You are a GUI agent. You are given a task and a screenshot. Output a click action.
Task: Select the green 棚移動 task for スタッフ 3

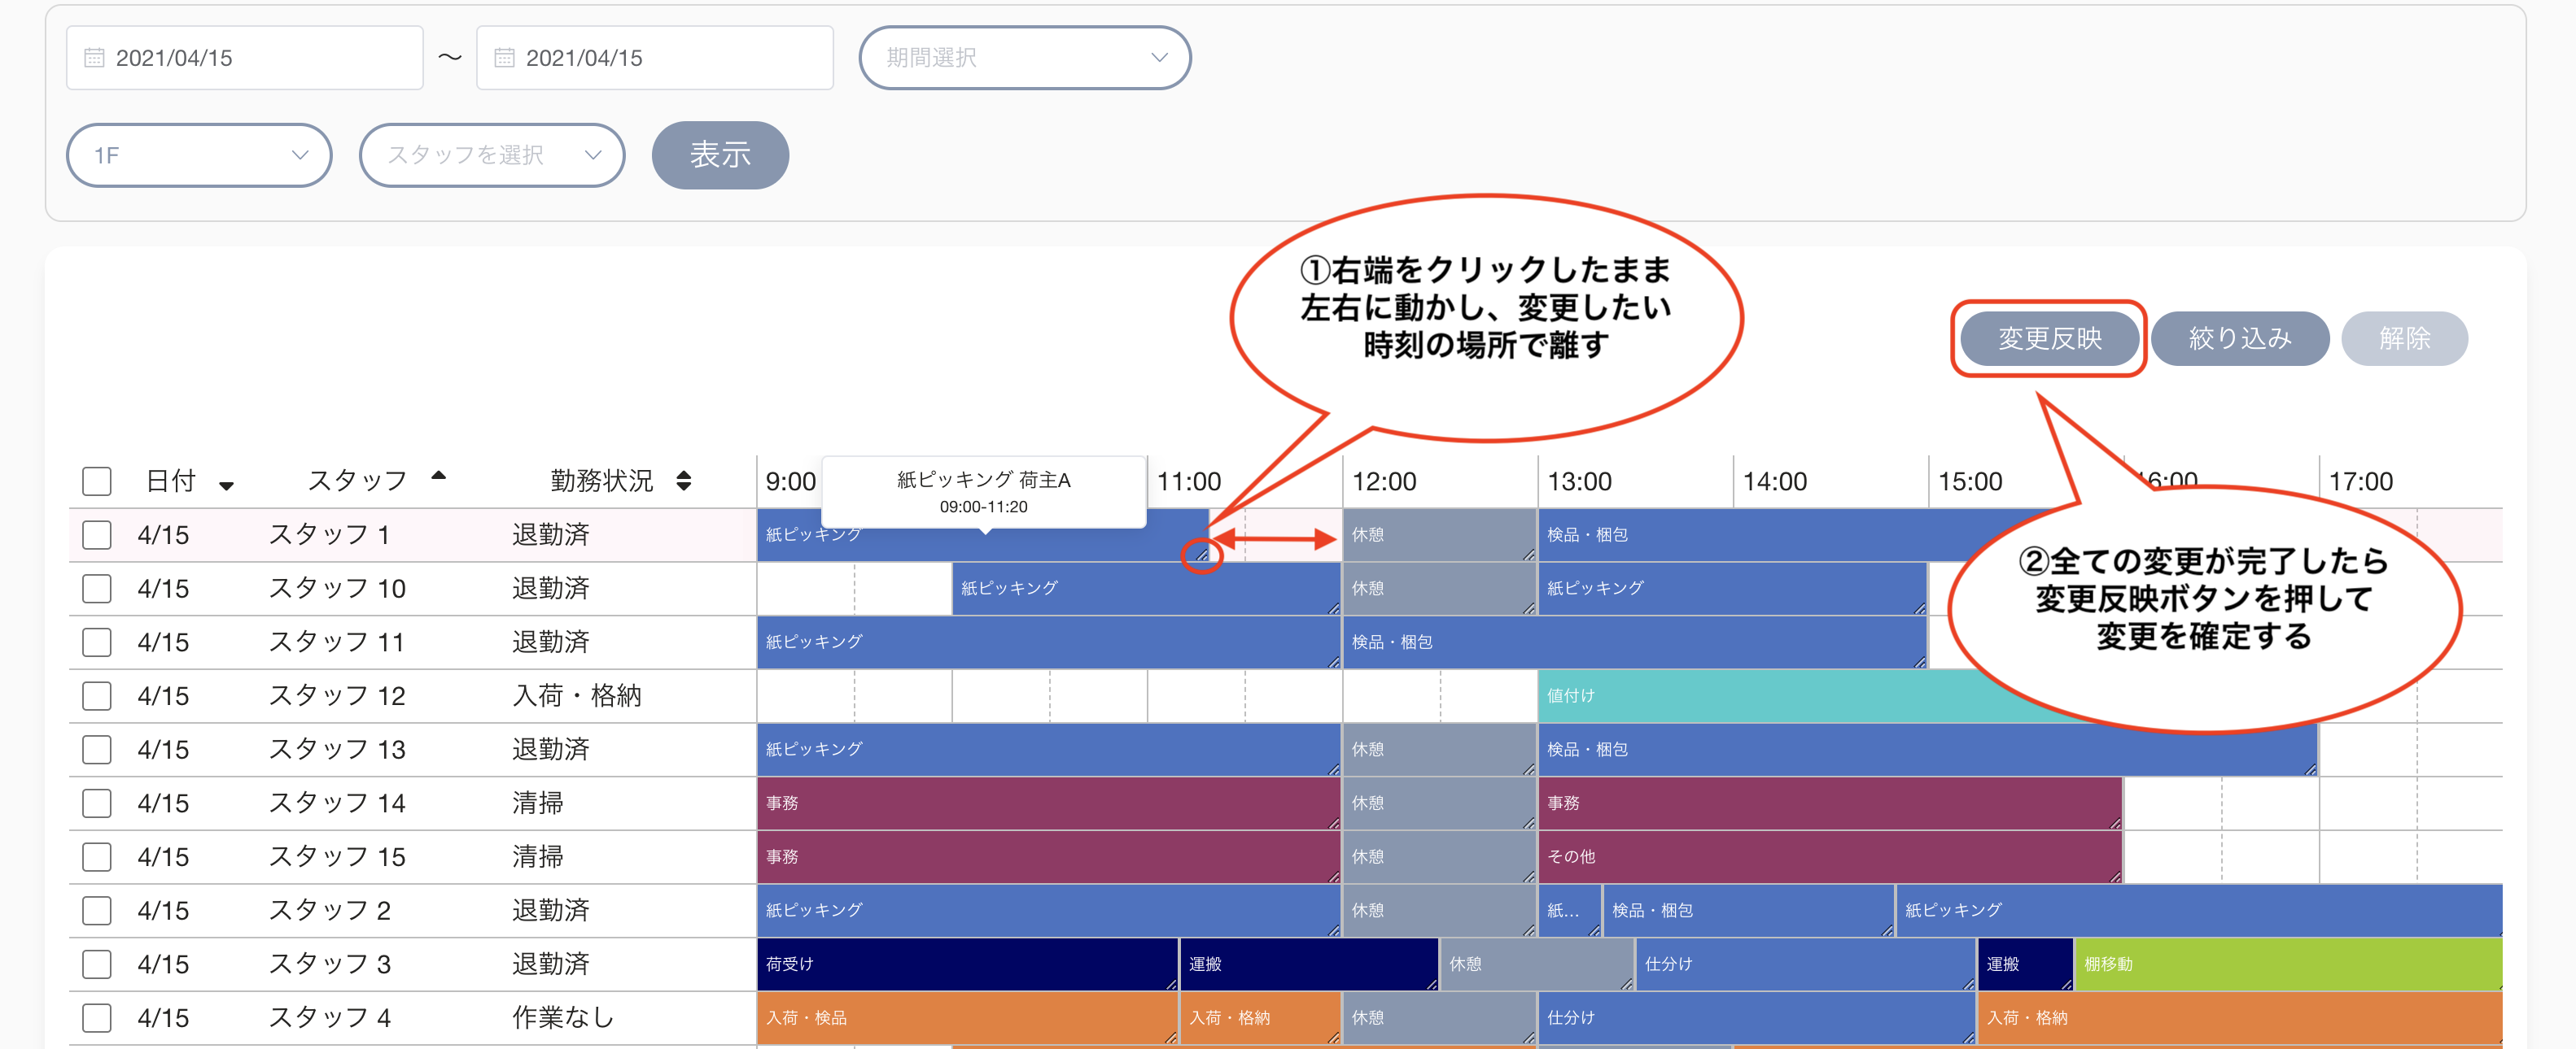point(2288,965)
